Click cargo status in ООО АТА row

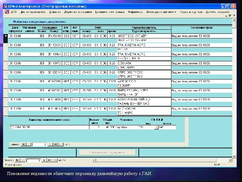(x=202, y=63)
